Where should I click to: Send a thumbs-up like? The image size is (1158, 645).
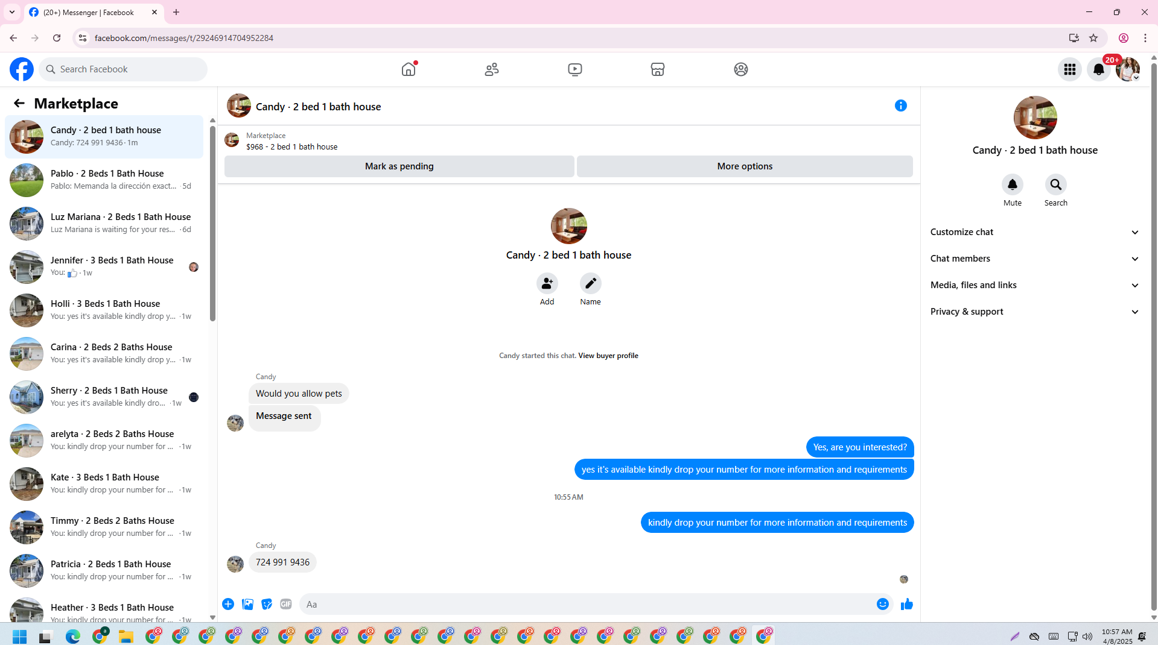907,604
